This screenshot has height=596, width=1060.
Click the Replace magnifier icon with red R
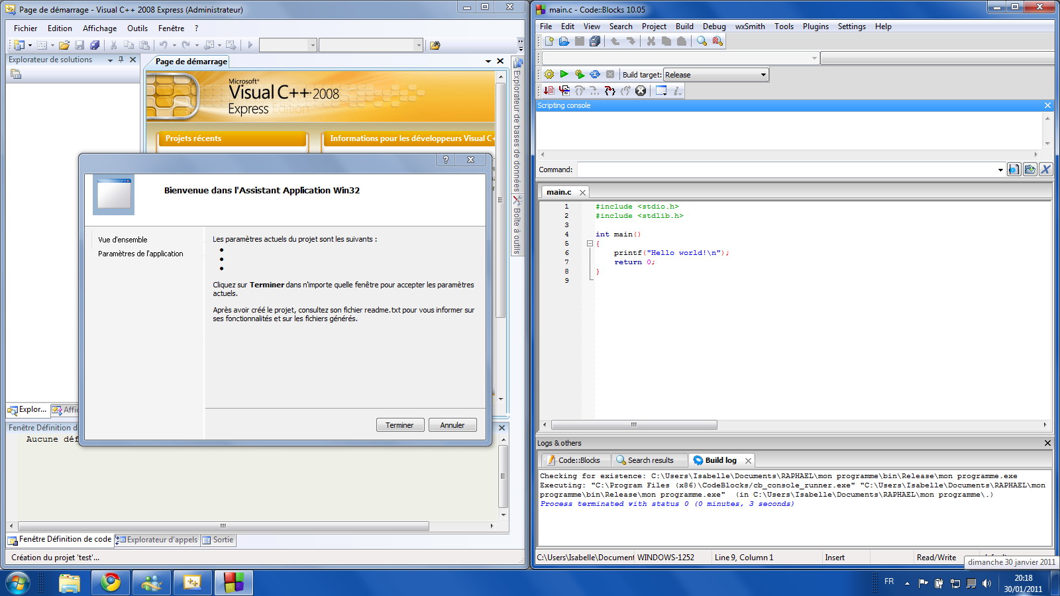point(717,41)
